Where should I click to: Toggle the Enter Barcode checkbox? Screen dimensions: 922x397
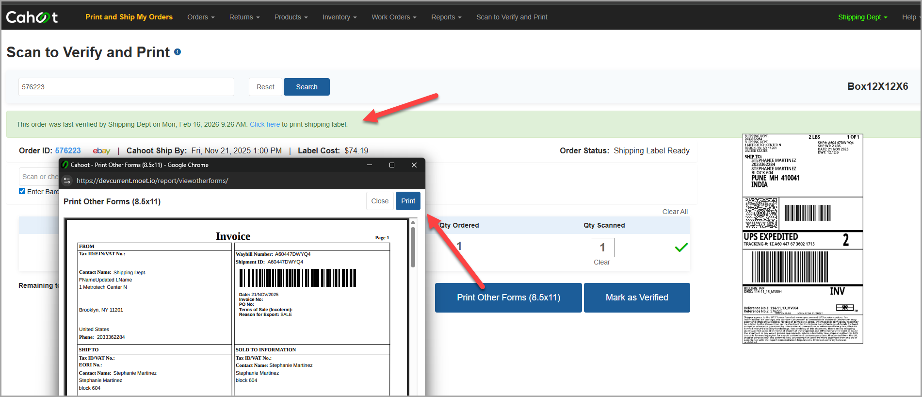22,191
